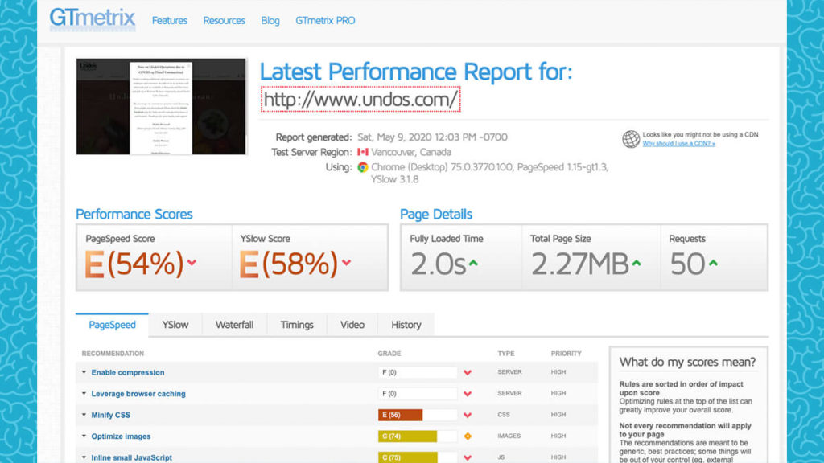Open the http://www.undos.com/ report link
This screenshot has width=824, height=463.
coord(360,100)
